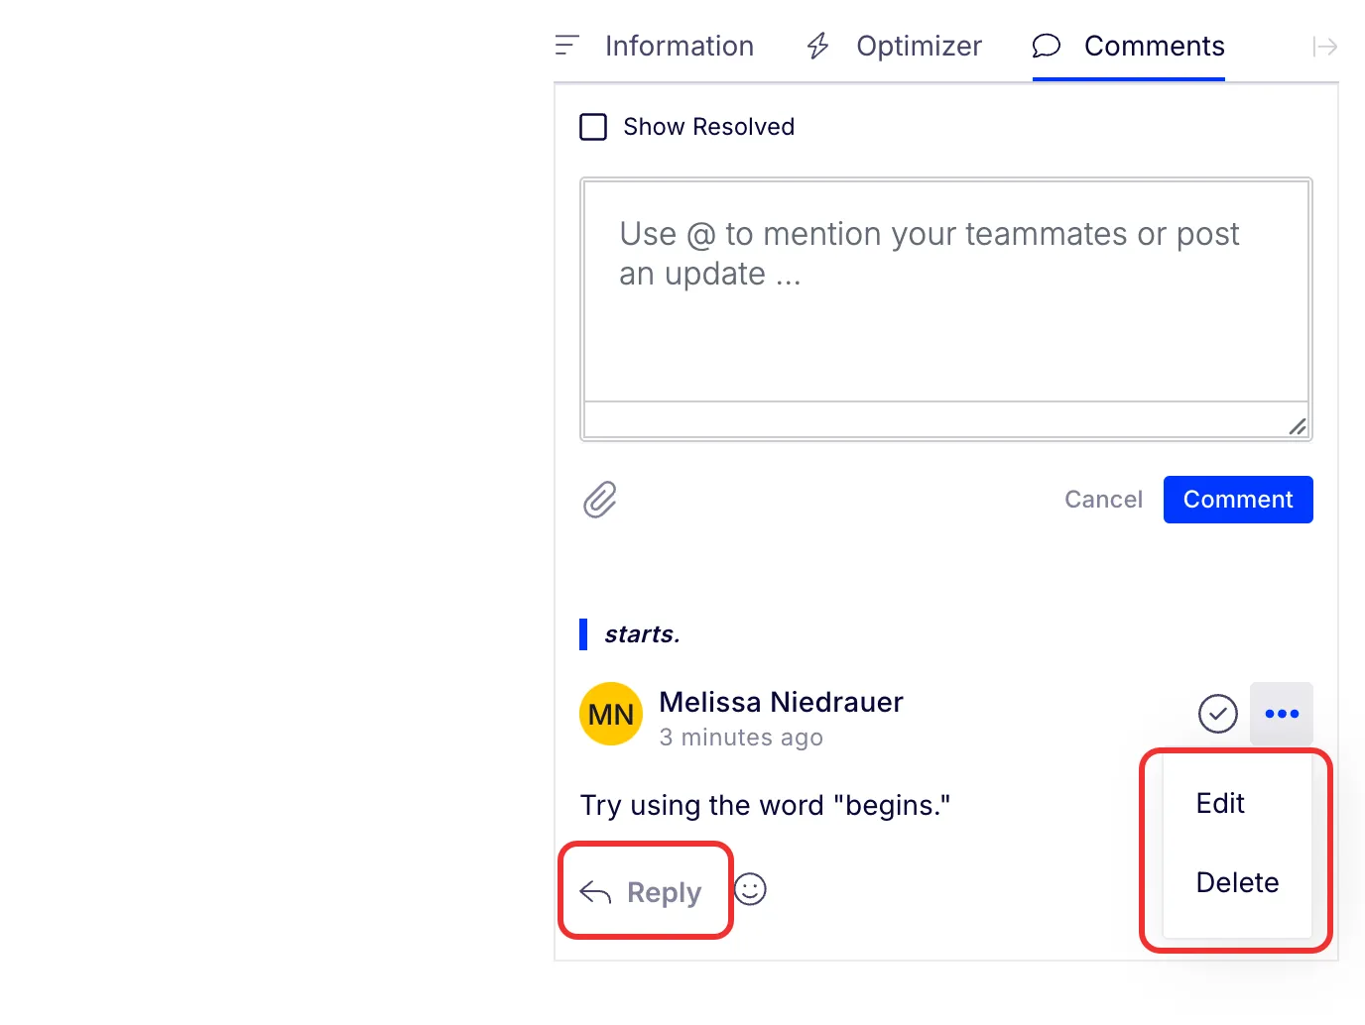Screen dimensions: 1365x1025
Task: Reply to Melissa's comment
Action: tap(641, 892)
